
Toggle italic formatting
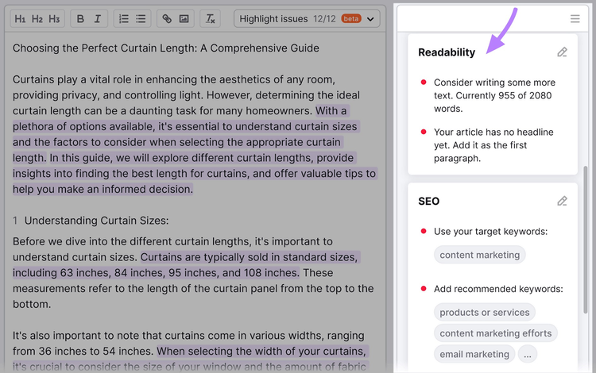tap(97, 18)
